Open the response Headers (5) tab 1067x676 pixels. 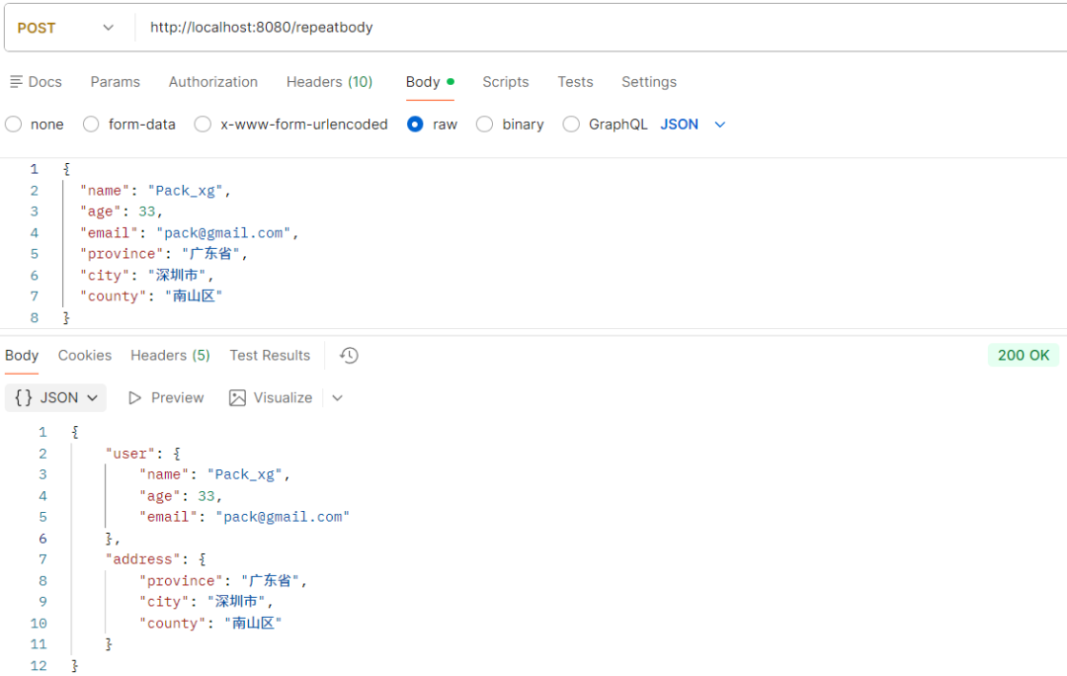(x=170, y=356)
